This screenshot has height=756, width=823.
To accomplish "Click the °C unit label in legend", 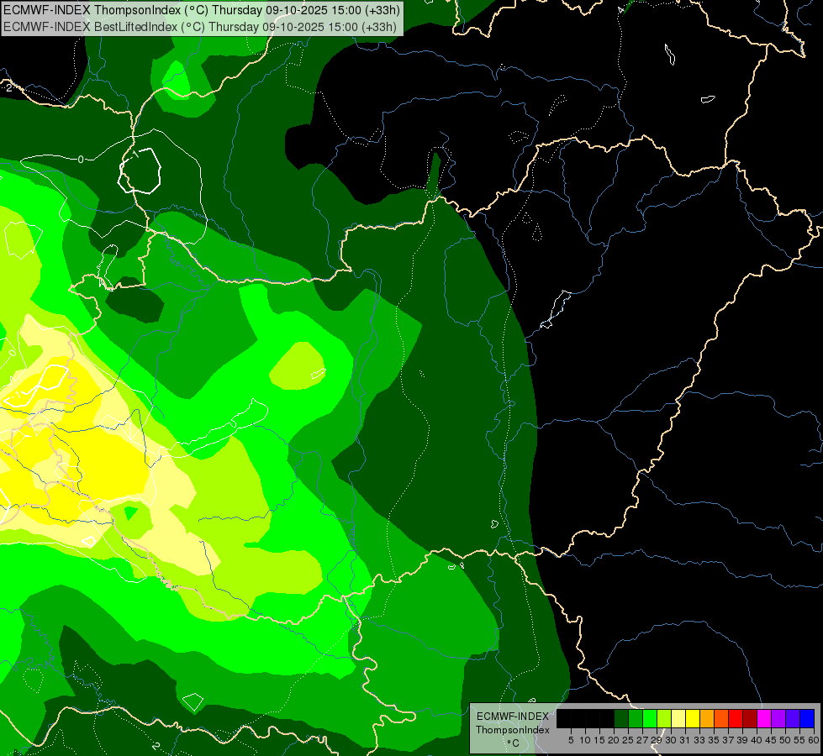I will [x=512, y=743].
